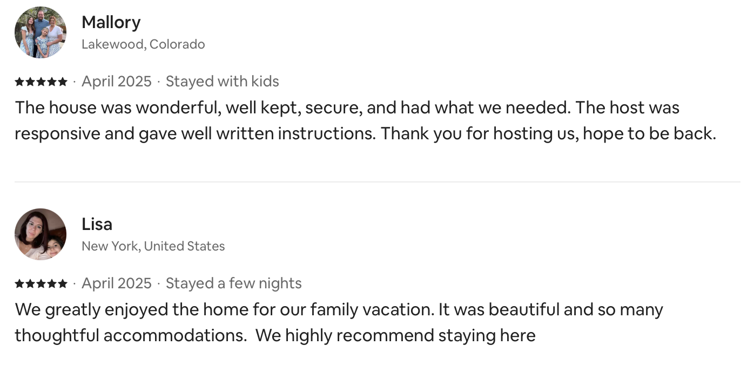754x379 pixels.
Task: Select the reviewer name Mallory
Action: 111,22
